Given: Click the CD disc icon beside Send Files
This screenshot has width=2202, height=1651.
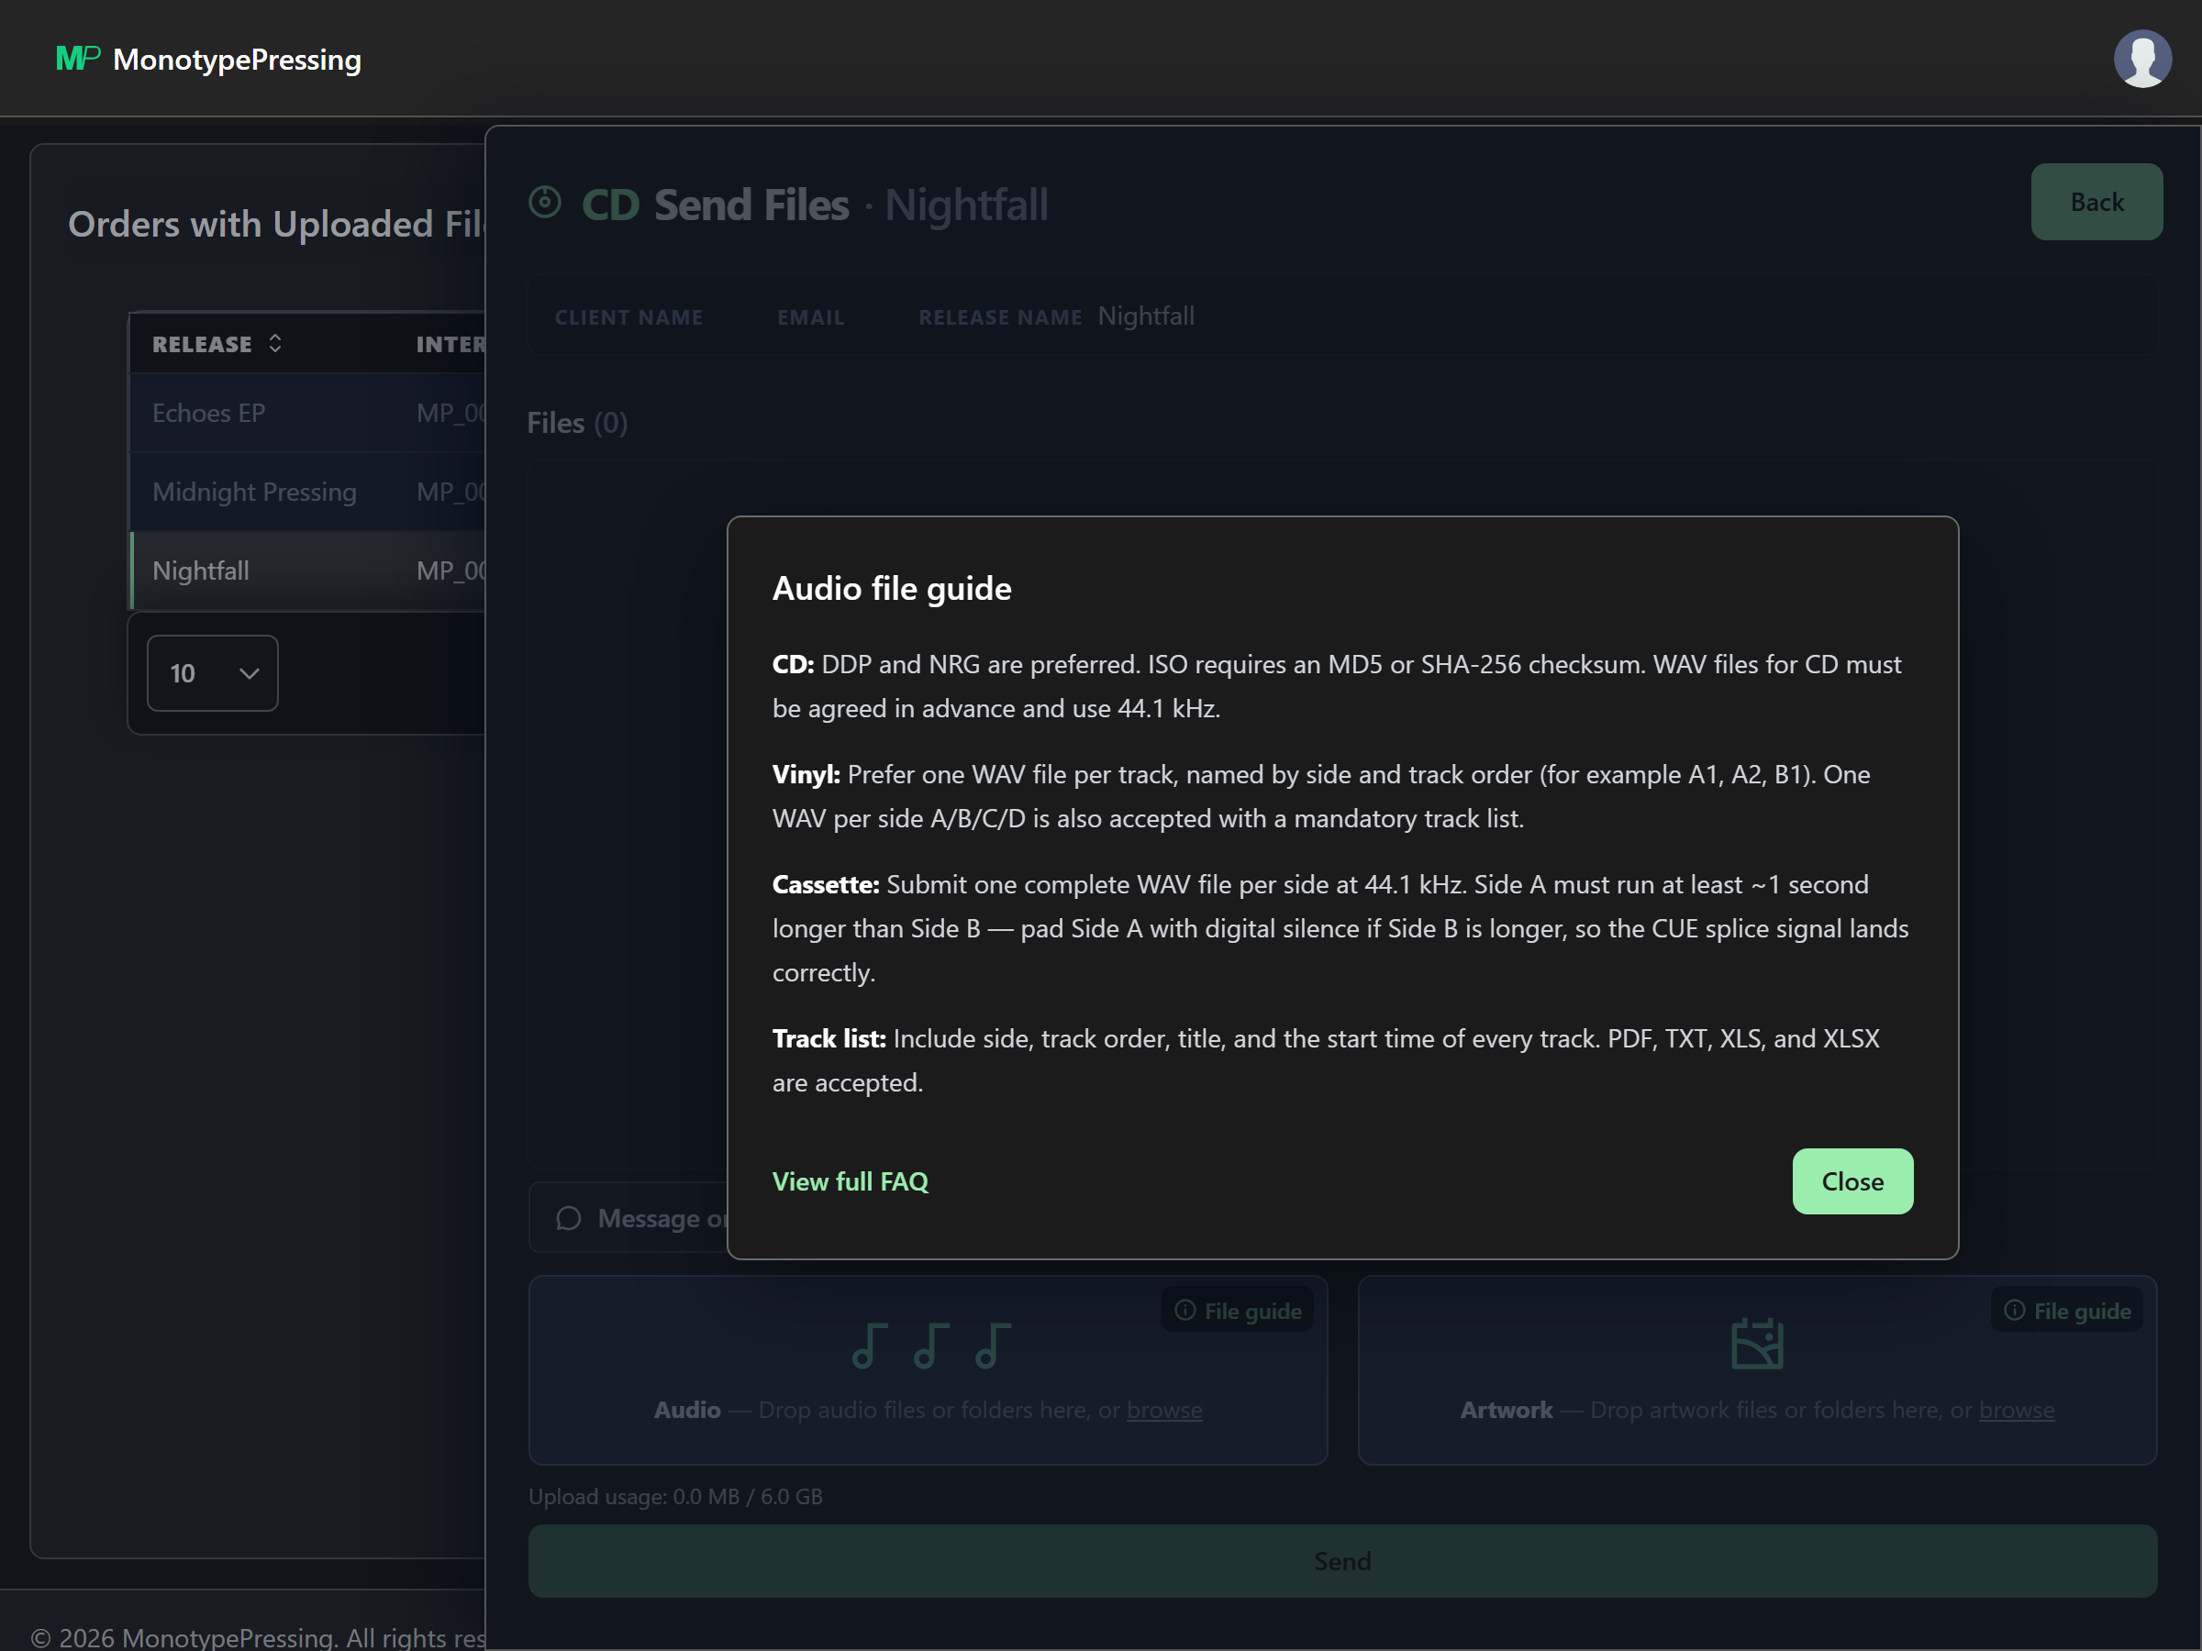Looking at the screenshot, I should tap(544, 203).
